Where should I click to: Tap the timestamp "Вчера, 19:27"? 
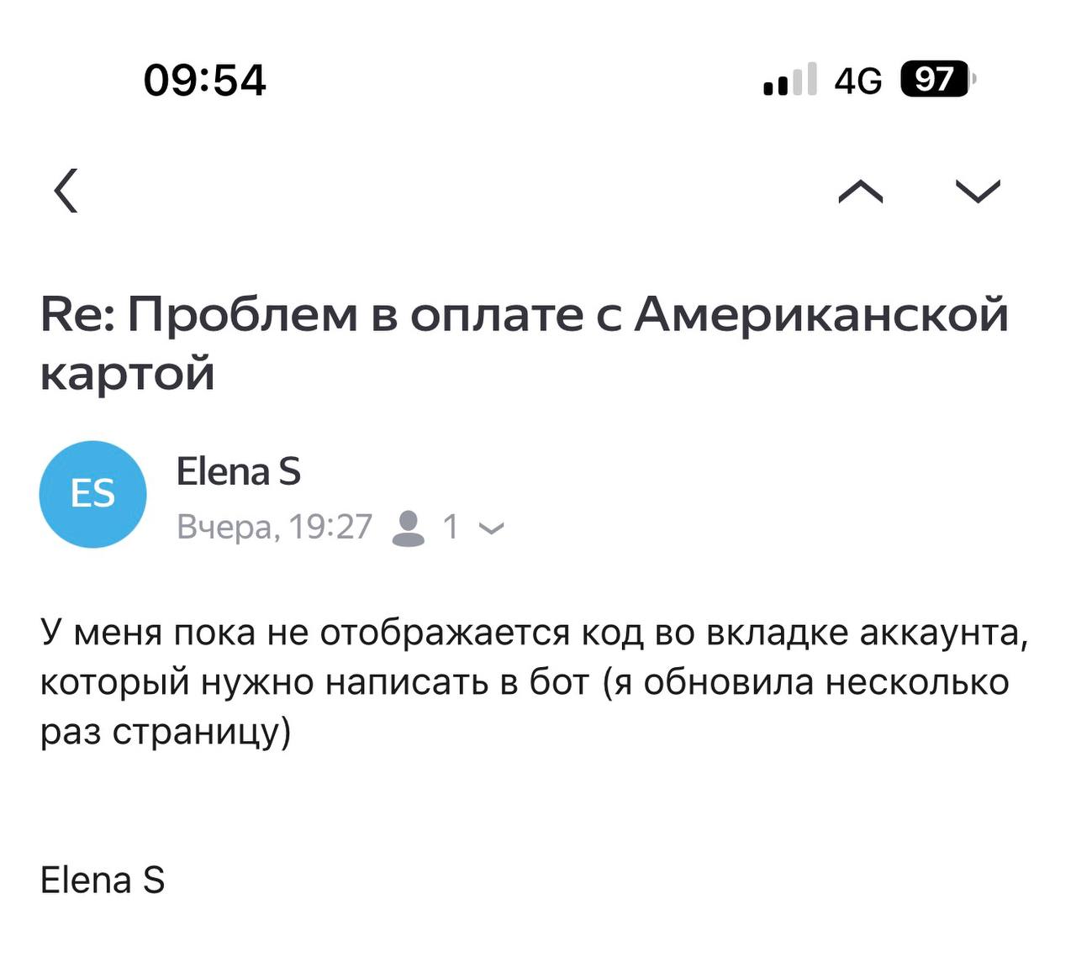click(x=275, y=528)
